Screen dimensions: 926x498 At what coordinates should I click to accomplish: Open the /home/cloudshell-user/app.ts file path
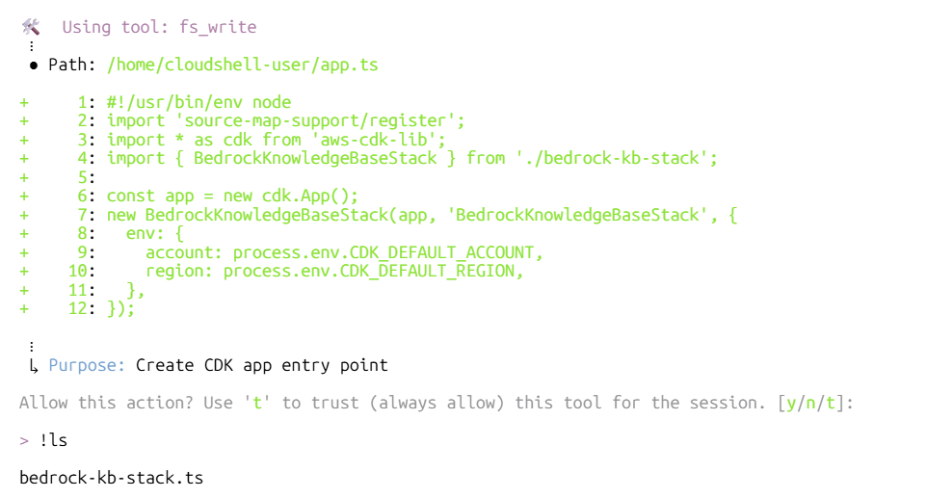point(242,66)
